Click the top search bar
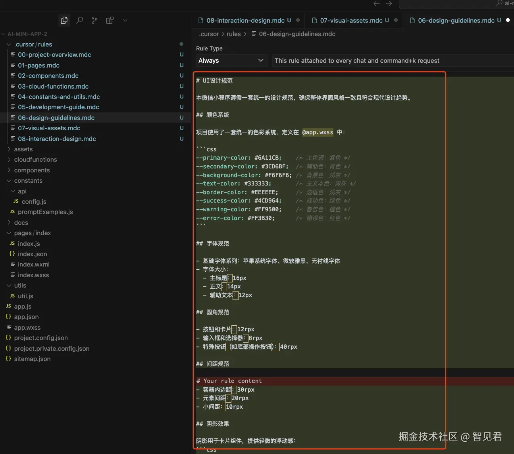514x454 pixels. [456, 4]
